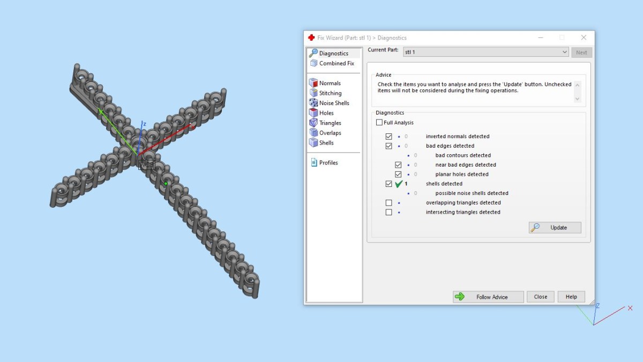Screen dimensions: 643x362
Task: Select the Shells page icon
Action: click(313, 142)
